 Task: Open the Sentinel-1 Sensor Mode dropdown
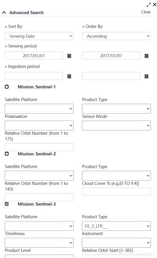click(116, 126)
